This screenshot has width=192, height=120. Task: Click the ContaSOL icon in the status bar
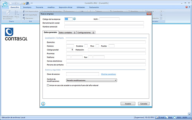[x=175, y=117]
